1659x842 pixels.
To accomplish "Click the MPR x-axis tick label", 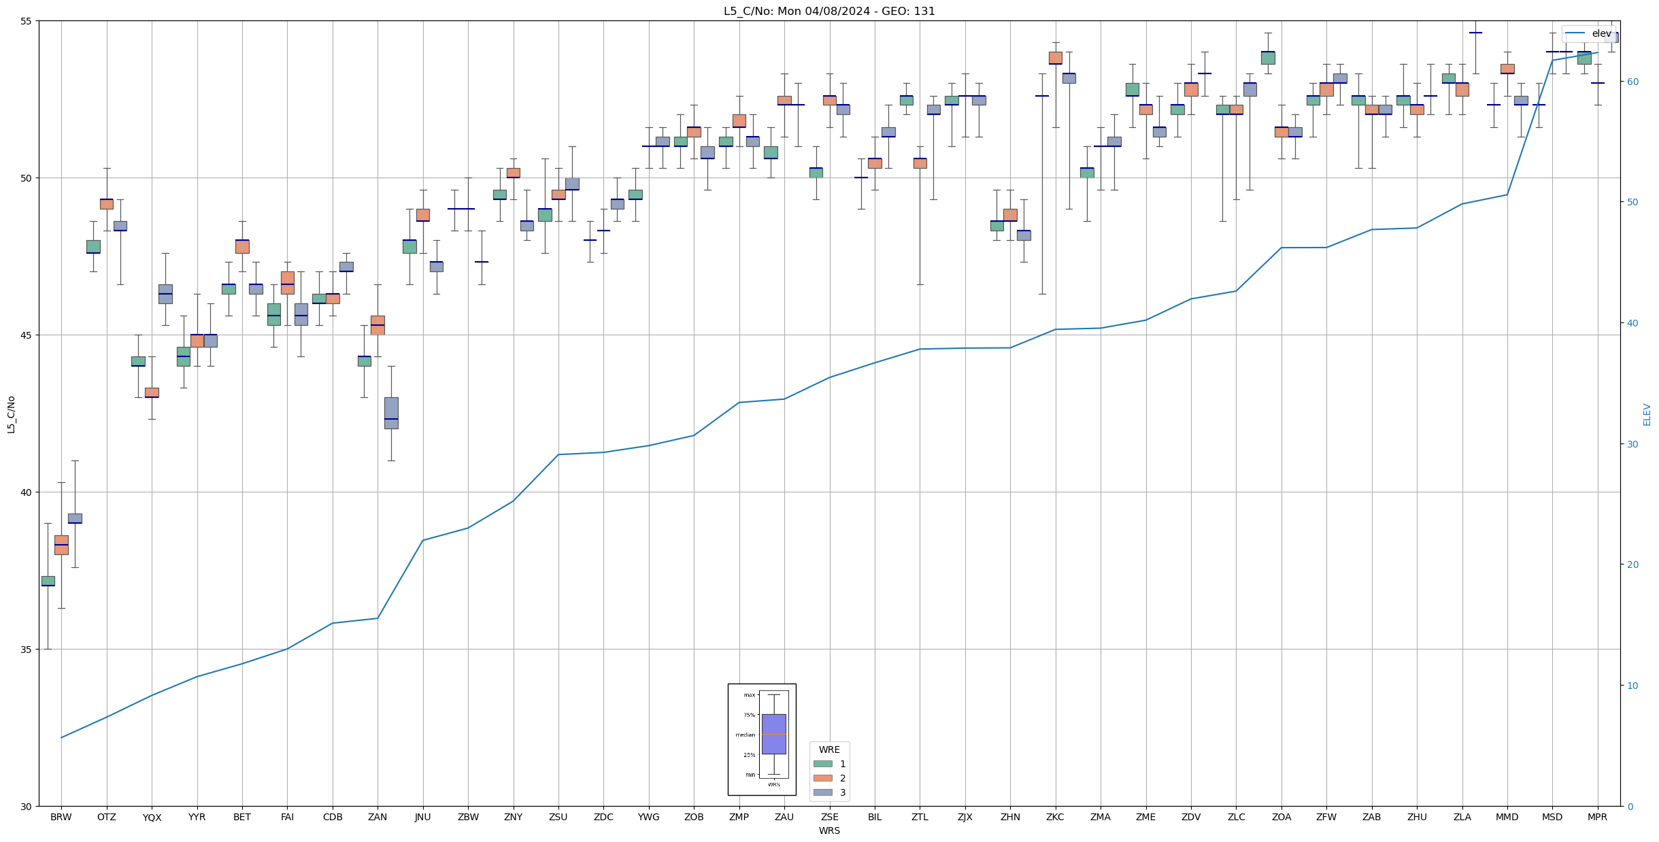I will tap(1597, 817).
